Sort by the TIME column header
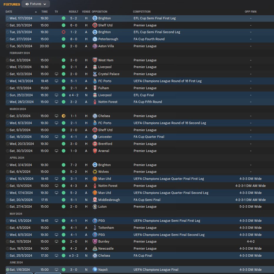Screen dimensions: 274x274 [x=44, y=12]
